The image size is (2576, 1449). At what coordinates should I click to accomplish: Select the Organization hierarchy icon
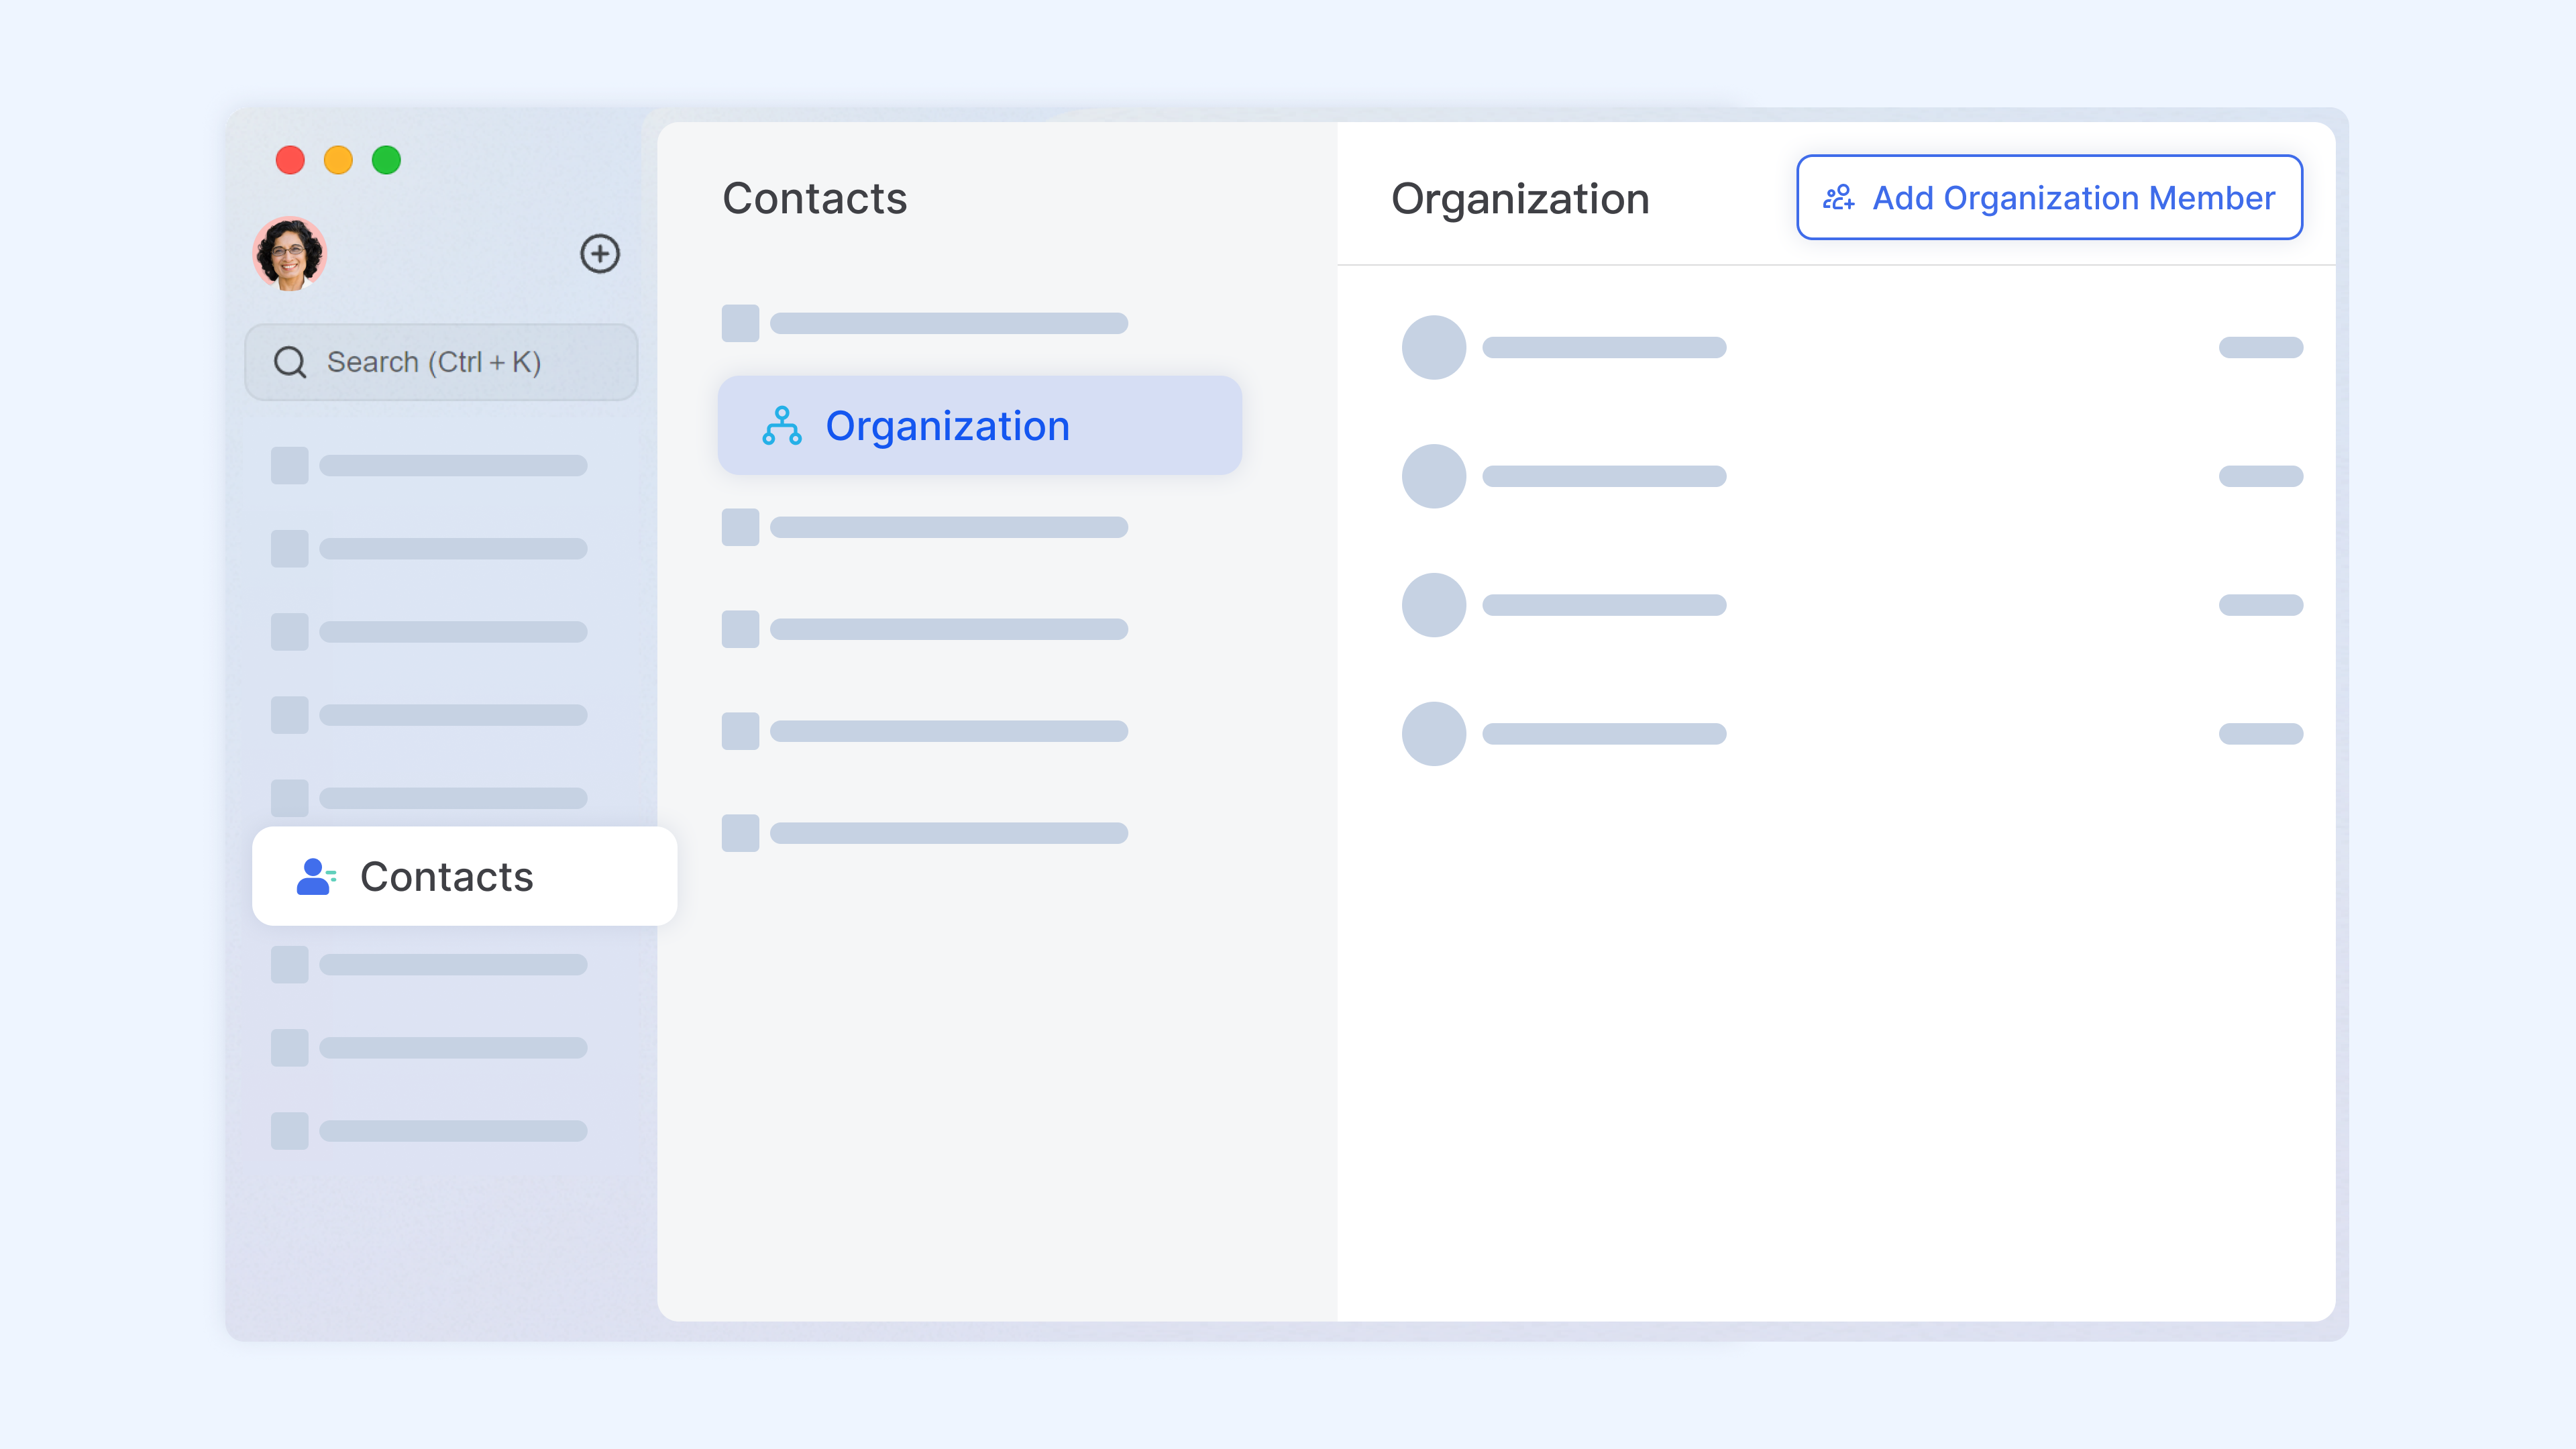(x=783, y=425)
